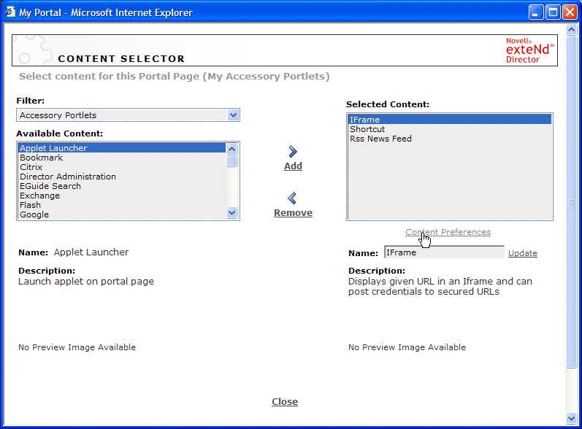Select Bookmark in Available Content
Screen dimensions: 582x429
(42, 158)
